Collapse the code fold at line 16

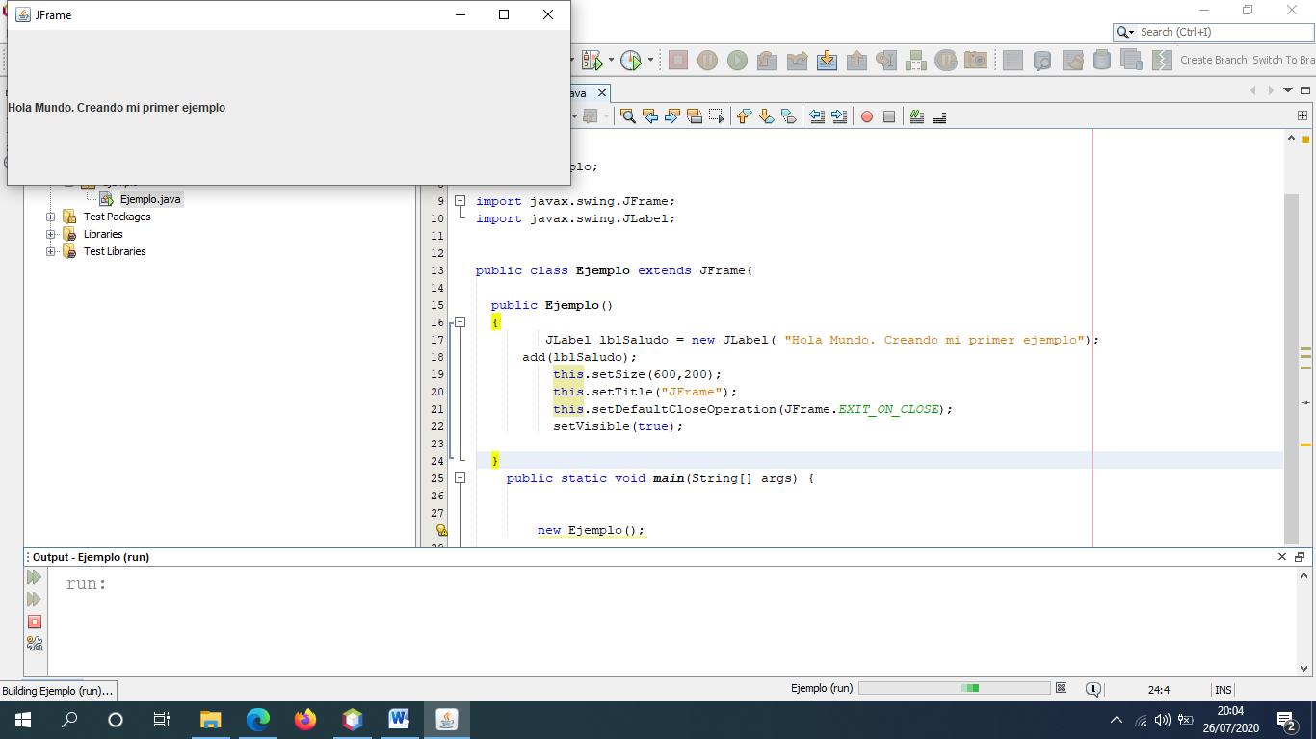pyautogui.click(x=460, y=321)
